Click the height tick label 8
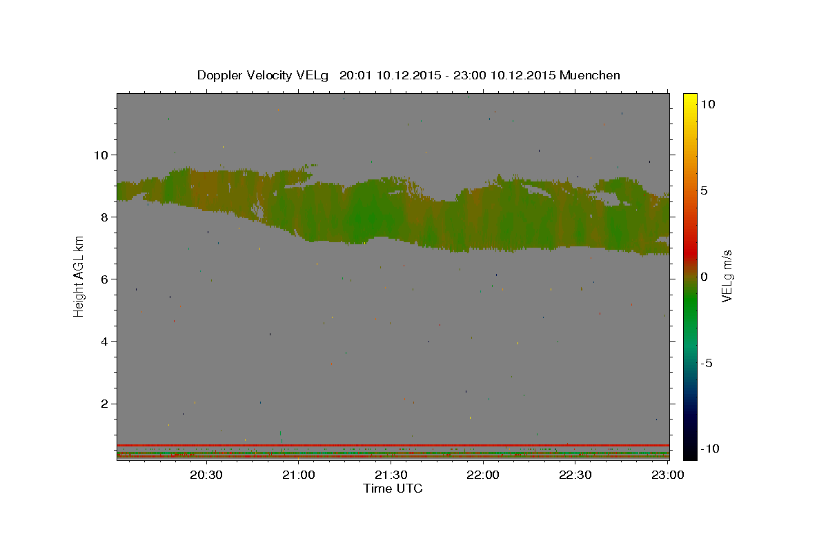The height and width of the screenshot is (552, 828). click(x=105, y=217)
